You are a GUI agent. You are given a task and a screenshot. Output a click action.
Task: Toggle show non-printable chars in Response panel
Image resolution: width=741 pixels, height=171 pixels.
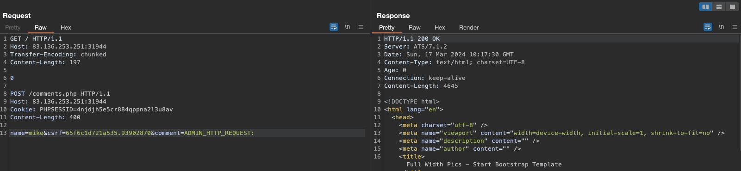721,27
